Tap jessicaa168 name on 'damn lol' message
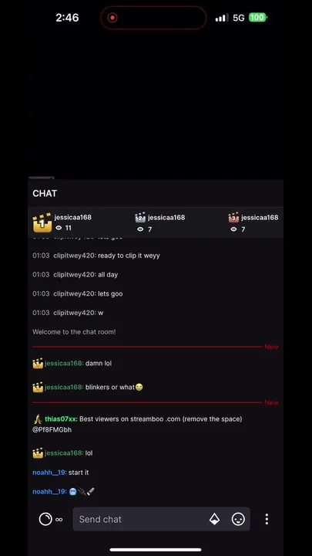Screen dimensions: 312x556 [64, 363]
